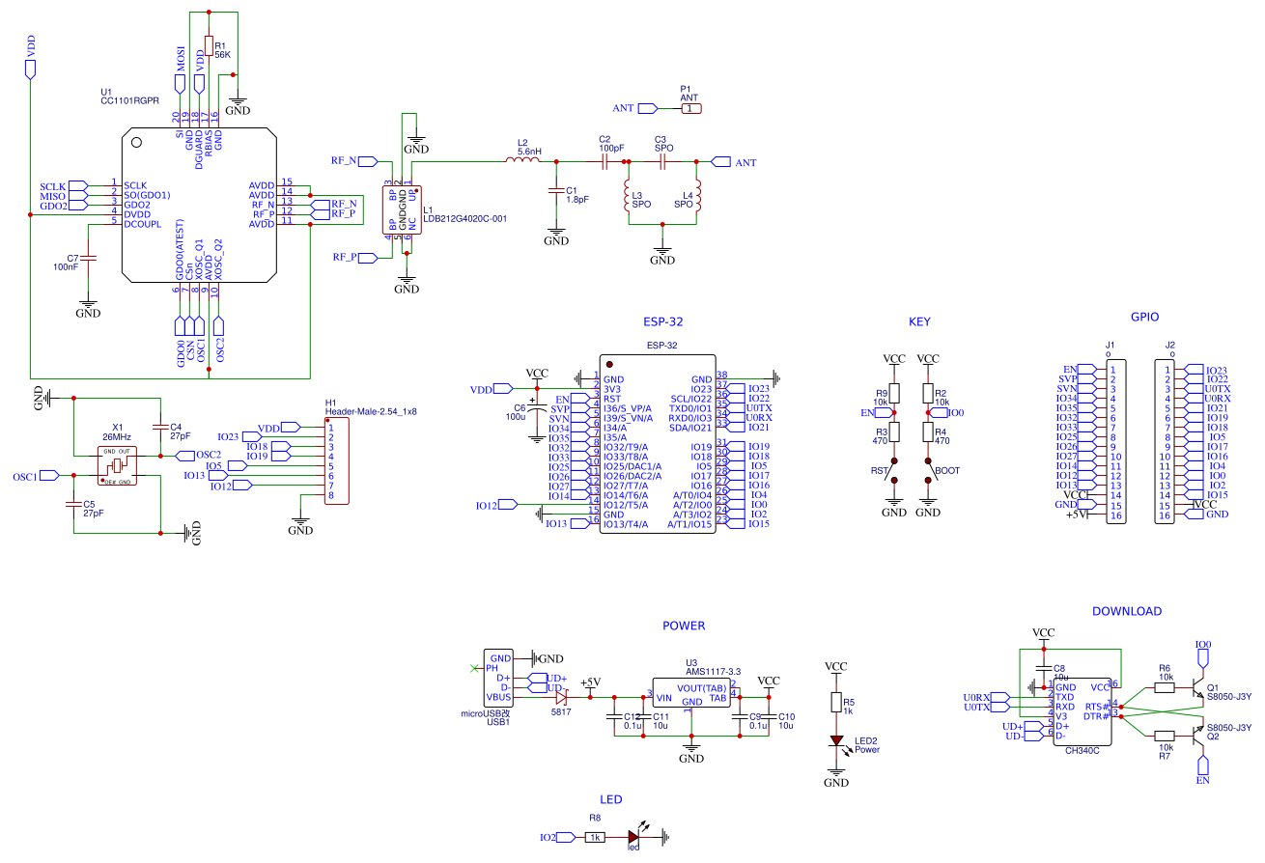Select the Header-Male-2.54_1x8 connector H1

(x=337, y=461)
